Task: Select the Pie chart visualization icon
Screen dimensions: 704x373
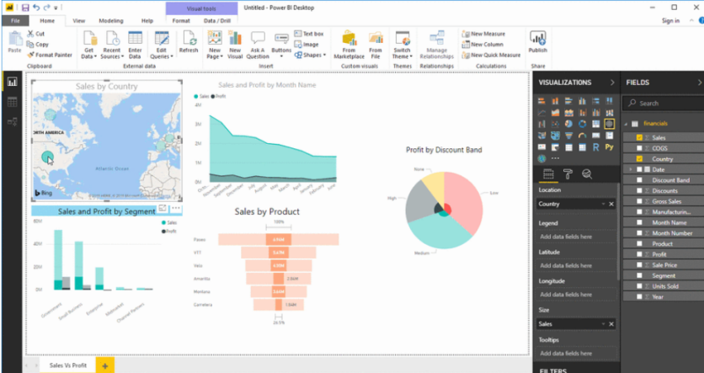Action: 569,124
